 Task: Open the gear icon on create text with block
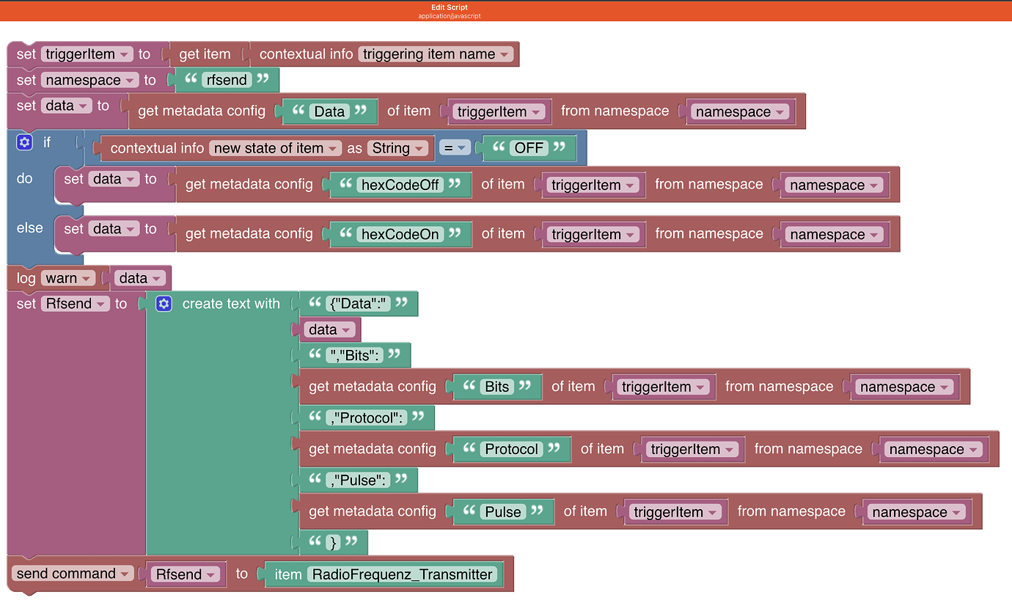164,303
